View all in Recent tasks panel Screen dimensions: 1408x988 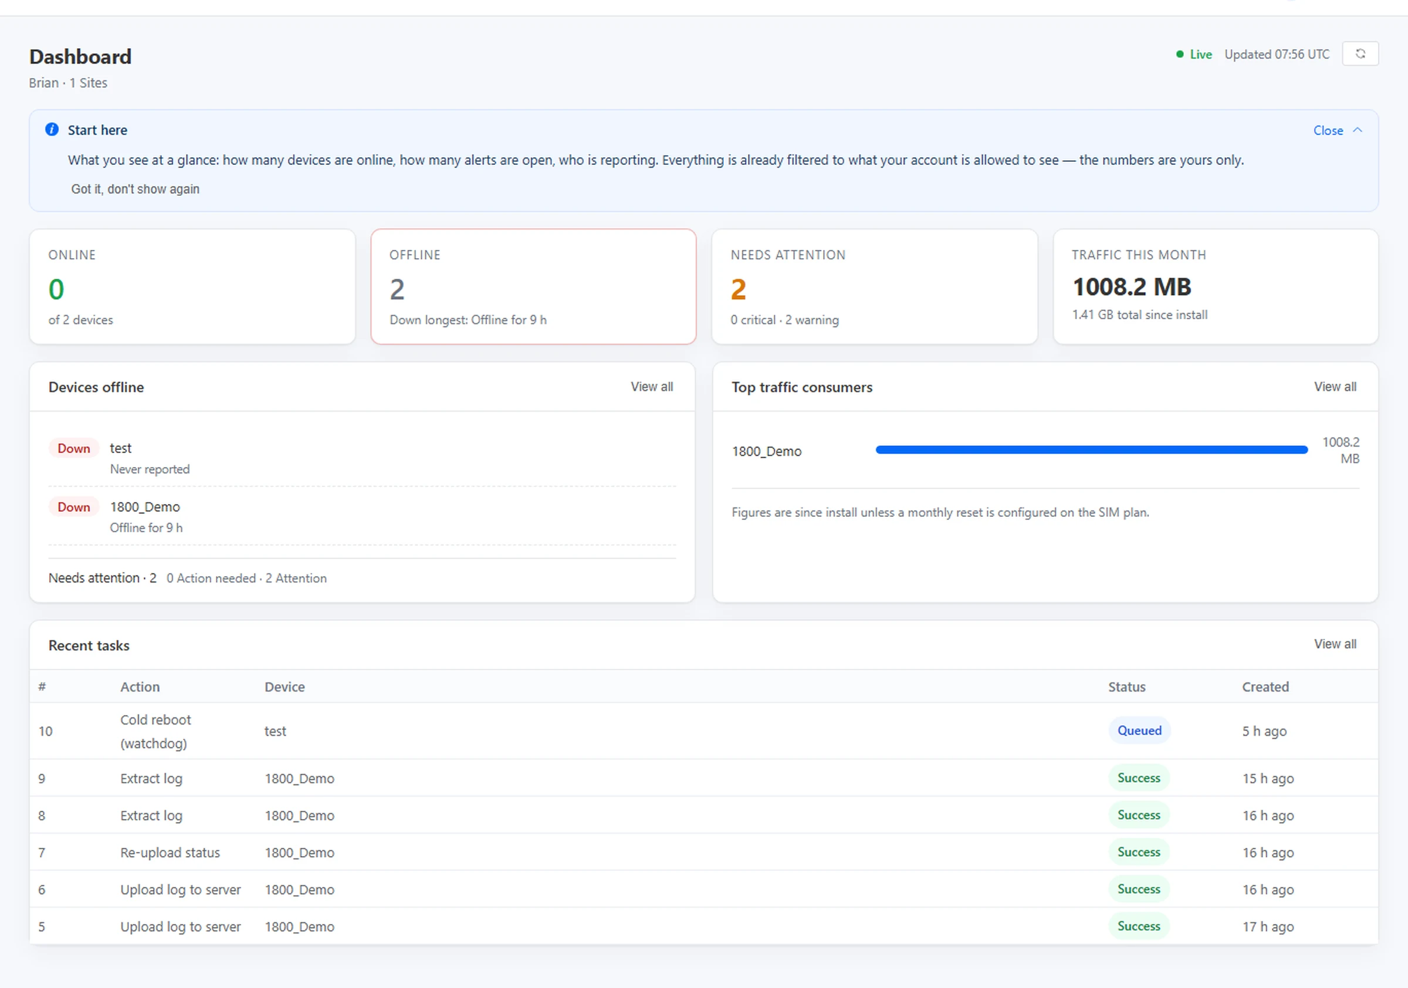click(1335, 644)
